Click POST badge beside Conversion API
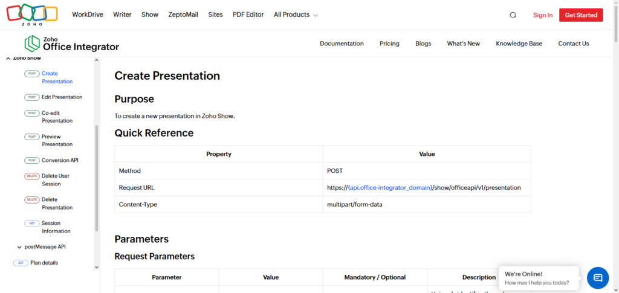The width and height of the screenshot is (619, 293). pos(32,161)
